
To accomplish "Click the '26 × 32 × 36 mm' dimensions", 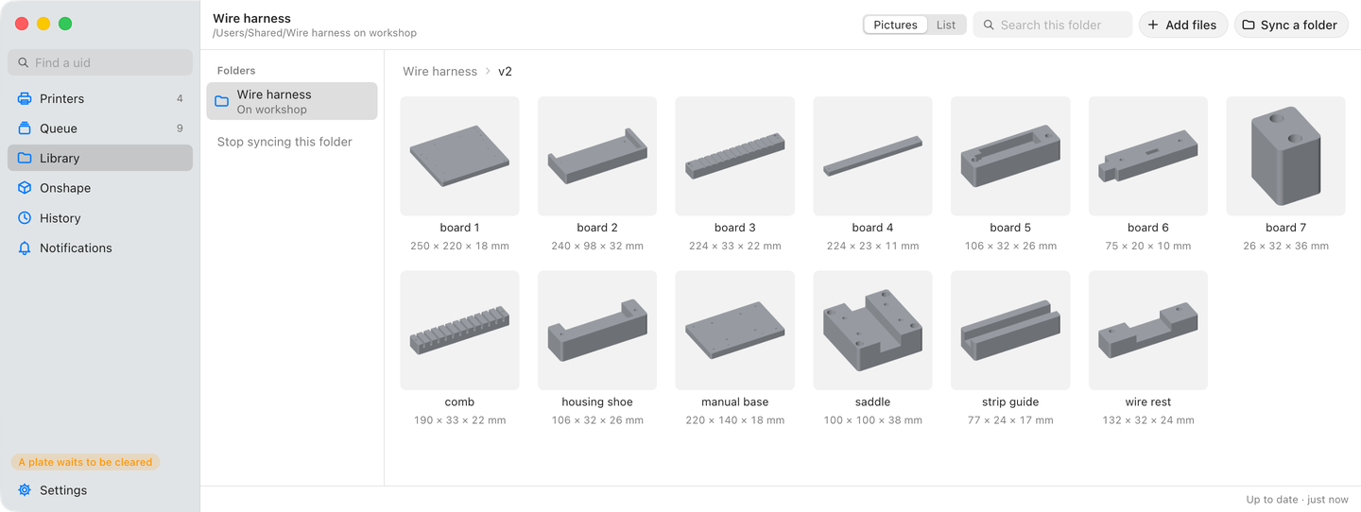I will pyautogui.click(x=1285, y=246).
